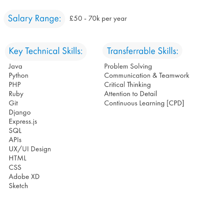Select the £50 - 70k per year text
Image resolution: width=198 pixels, height=198 pixels.
click(98, 19)
